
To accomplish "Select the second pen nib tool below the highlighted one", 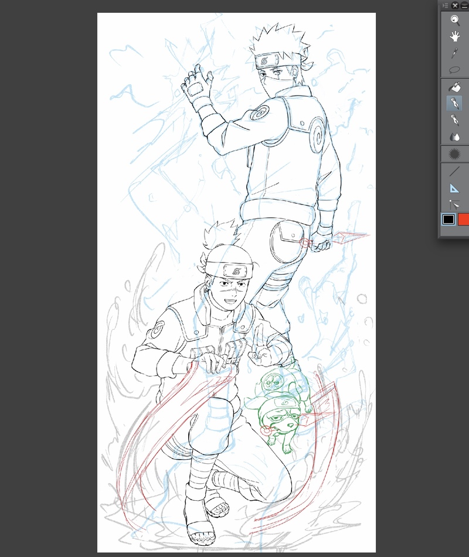I will click(x=455, y=120).
